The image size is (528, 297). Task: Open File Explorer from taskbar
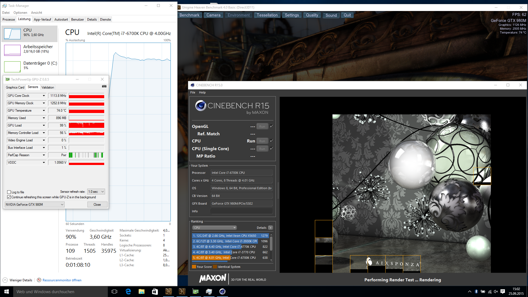[141, 291]
